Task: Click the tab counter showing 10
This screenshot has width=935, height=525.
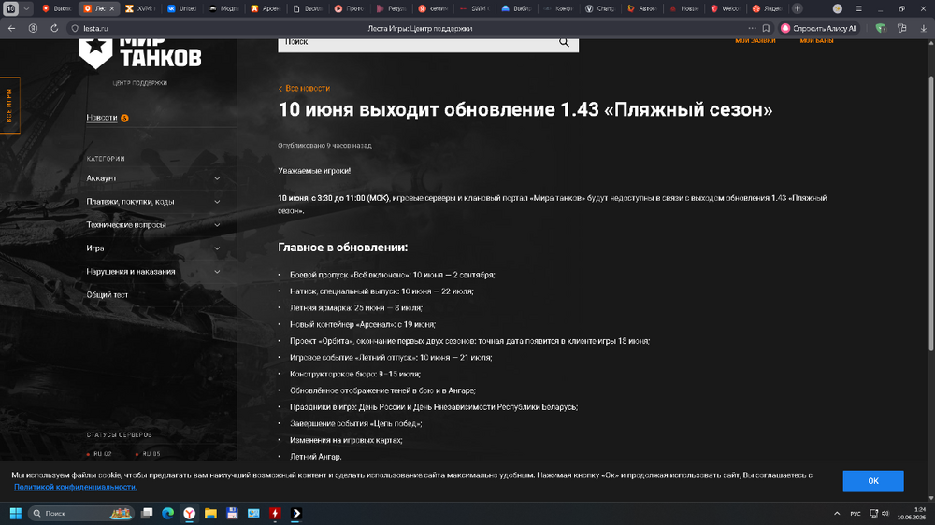Action: click(10, 8)
